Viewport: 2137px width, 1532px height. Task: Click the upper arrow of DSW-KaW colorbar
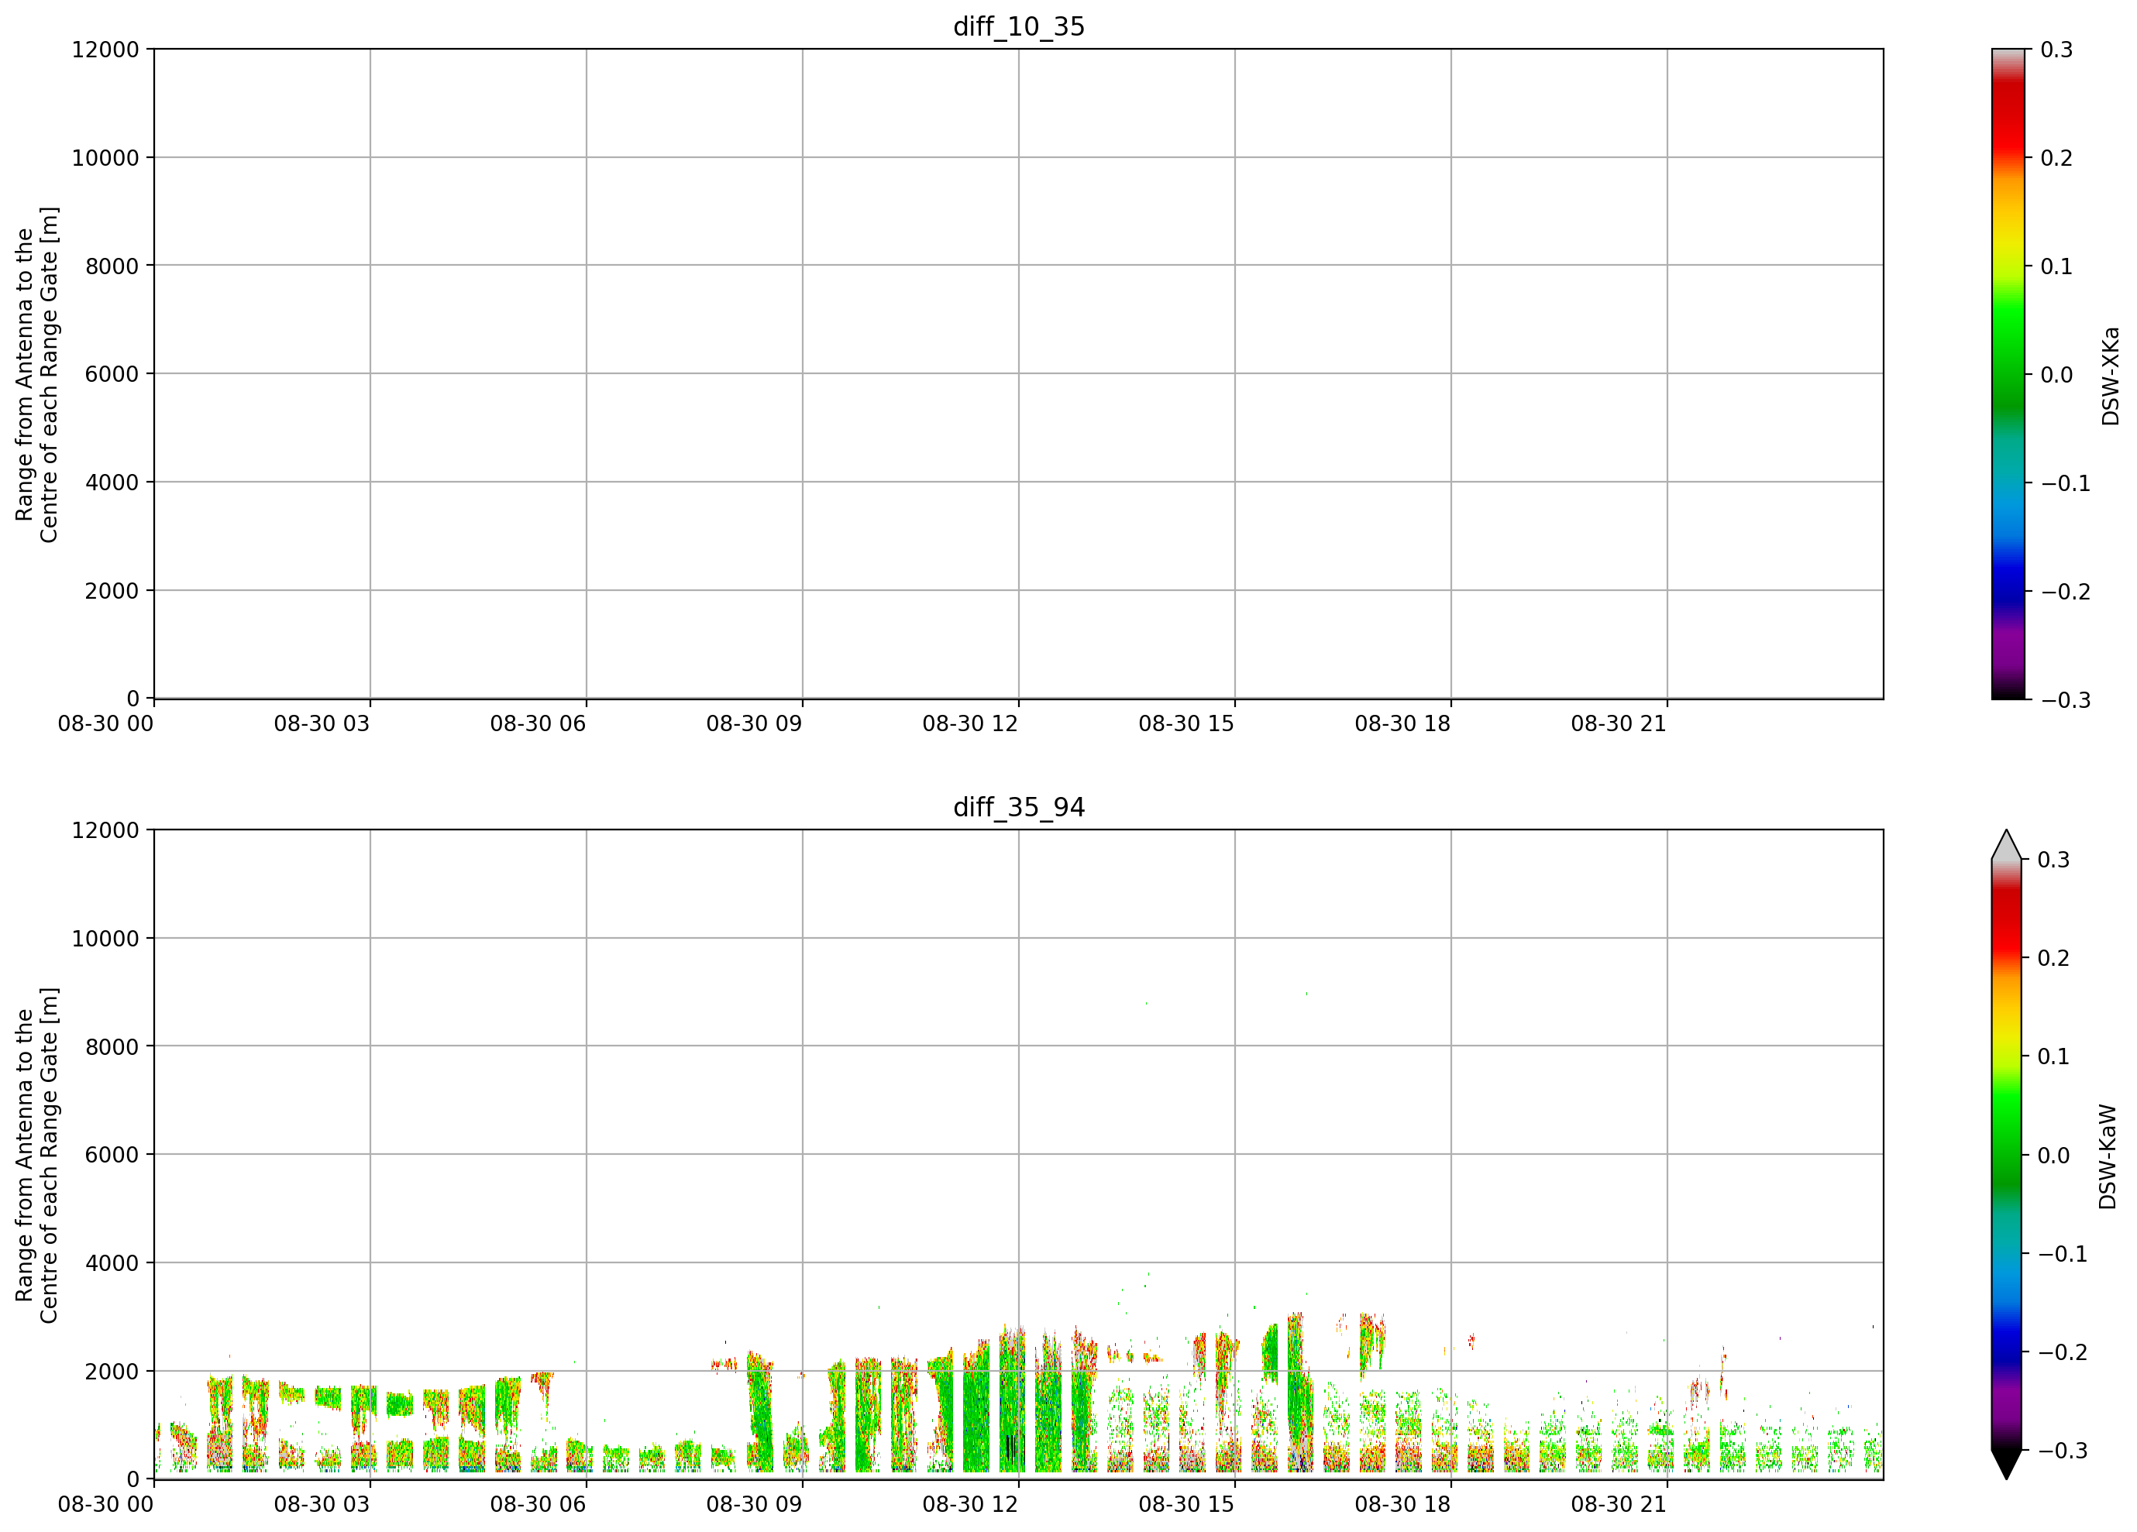coord(2007,845)
